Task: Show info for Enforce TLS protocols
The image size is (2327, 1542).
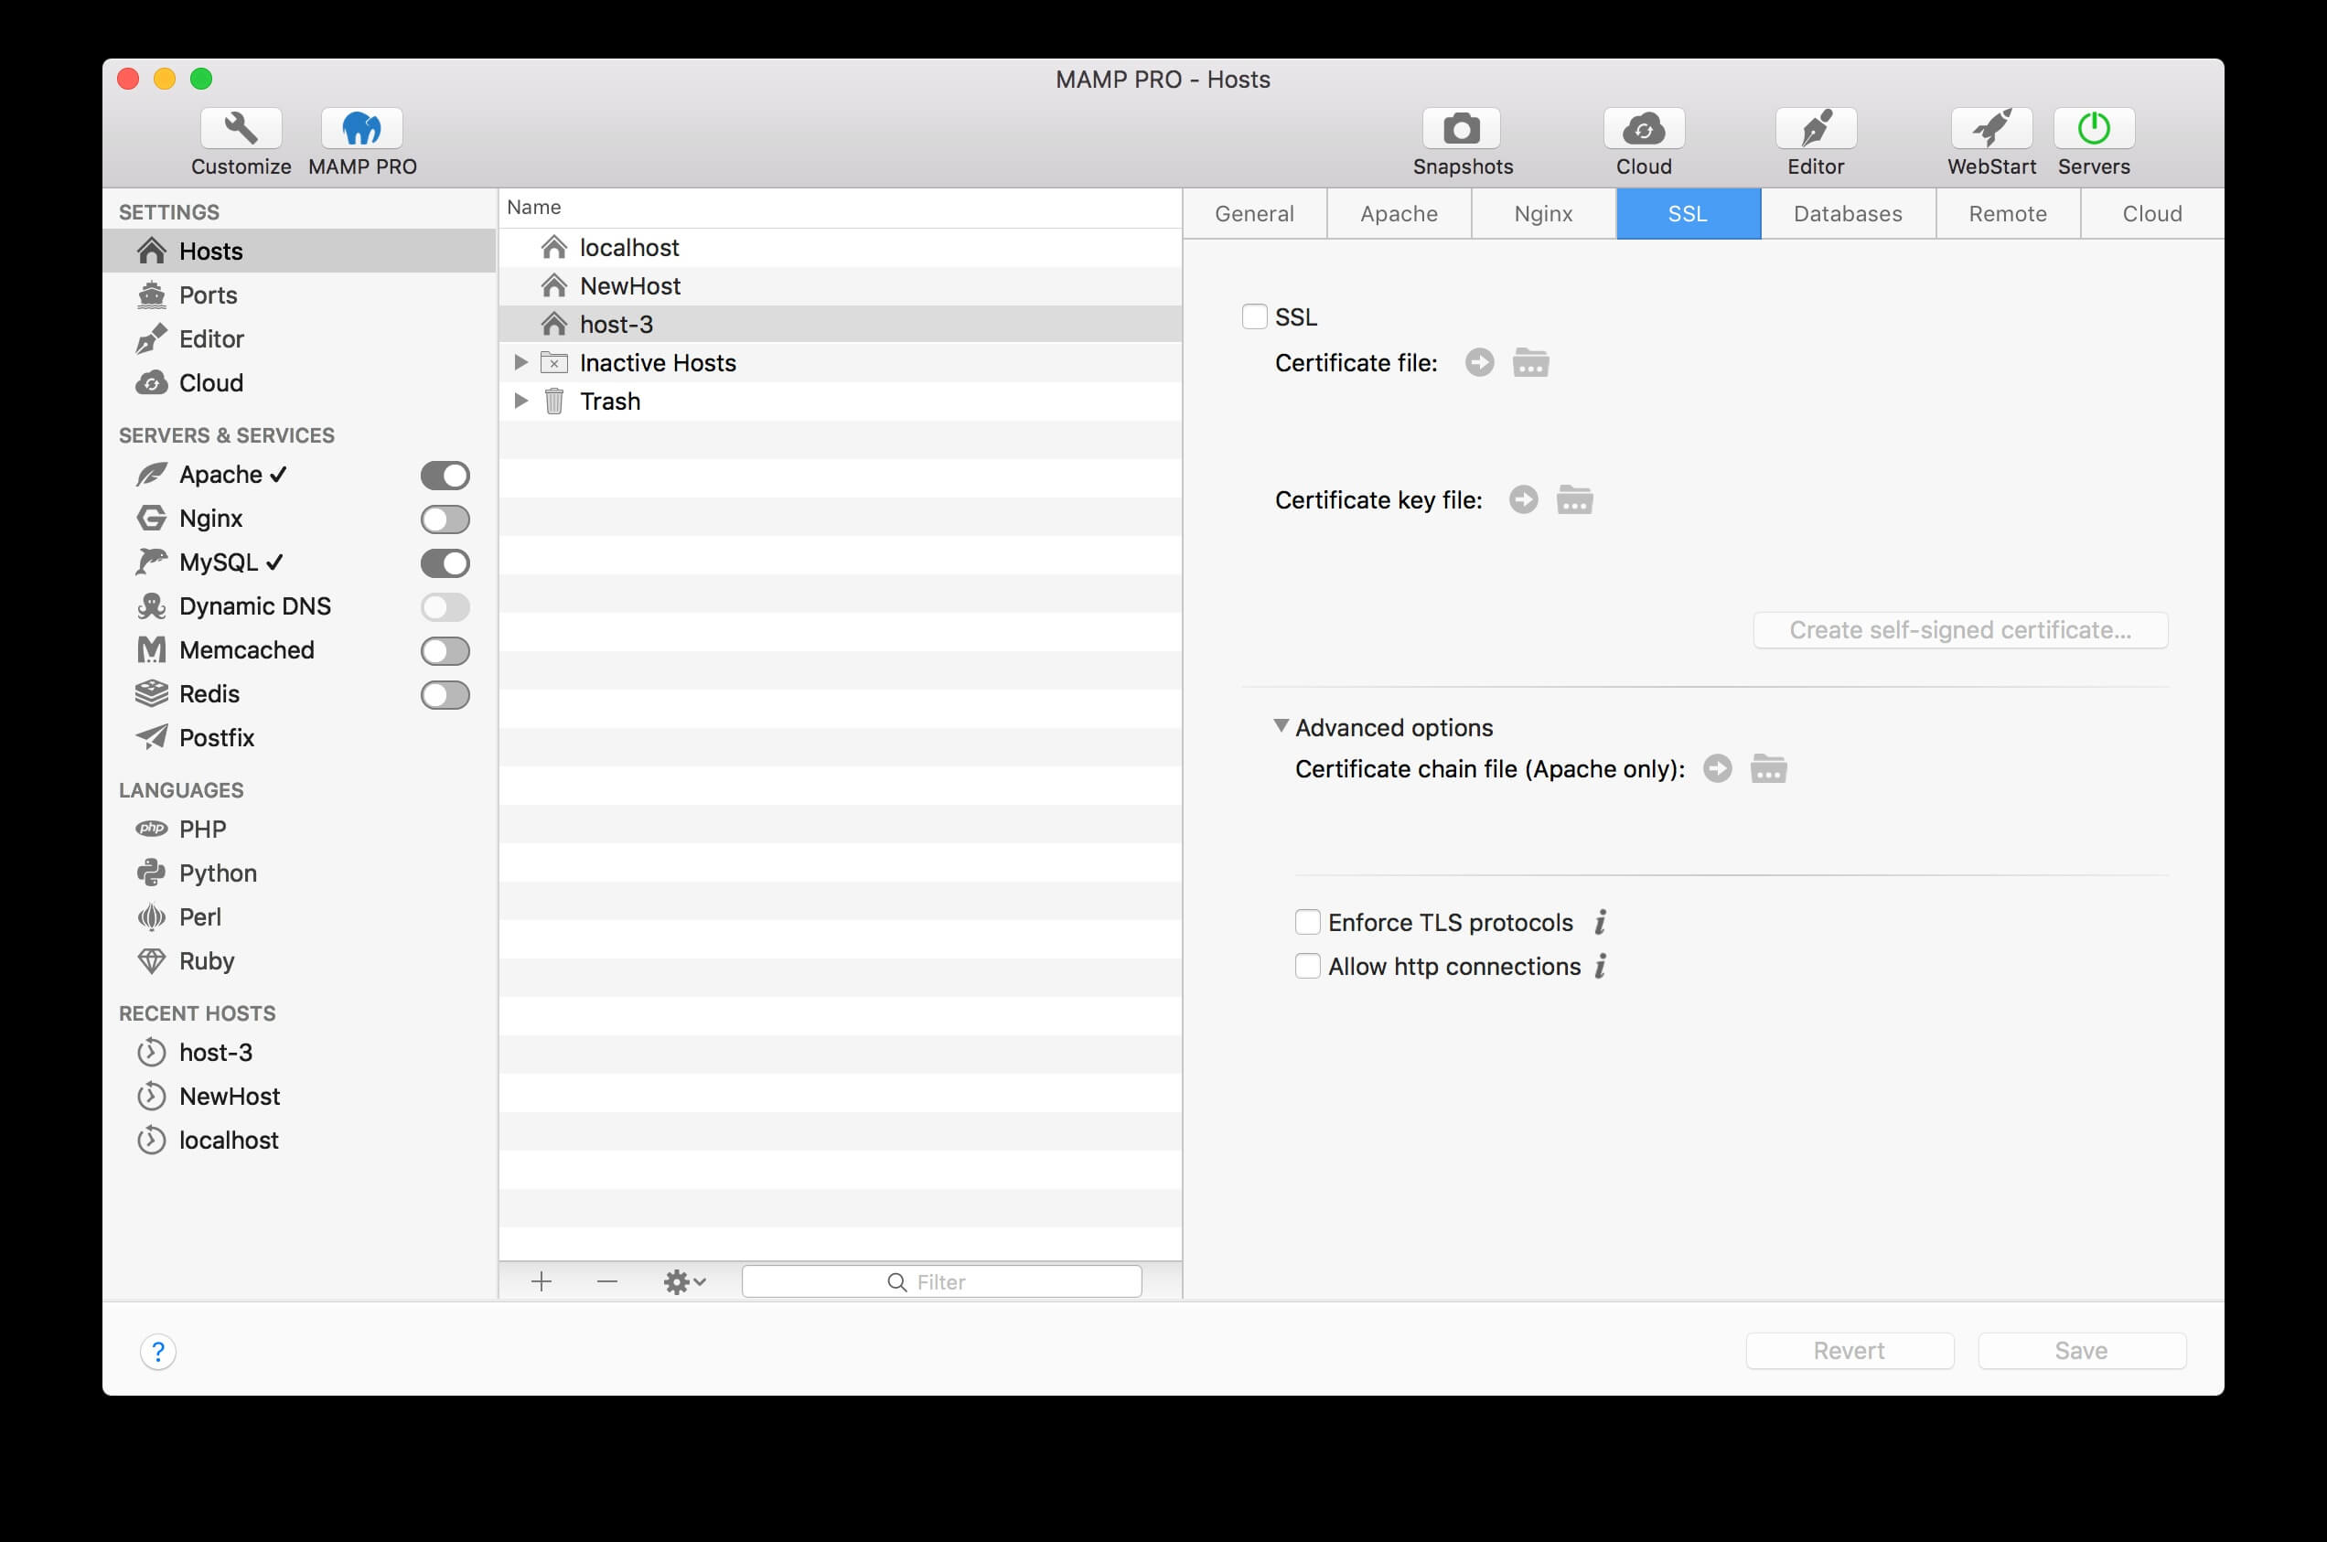Action: (x=1601, y=923)
